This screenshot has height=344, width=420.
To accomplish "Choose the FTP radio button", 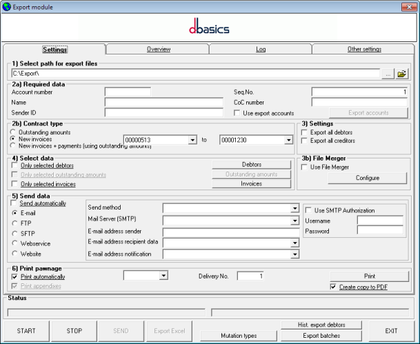I will 14,223.
